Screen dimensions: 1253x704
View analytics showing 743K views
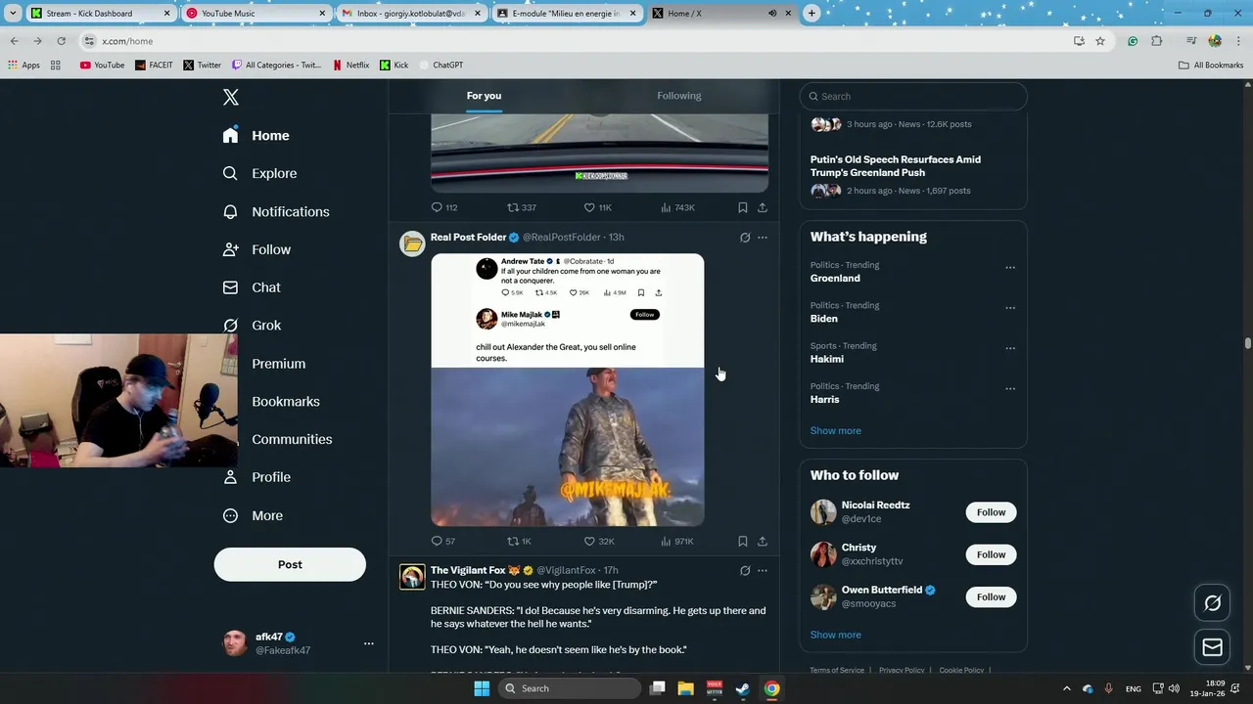677,207
